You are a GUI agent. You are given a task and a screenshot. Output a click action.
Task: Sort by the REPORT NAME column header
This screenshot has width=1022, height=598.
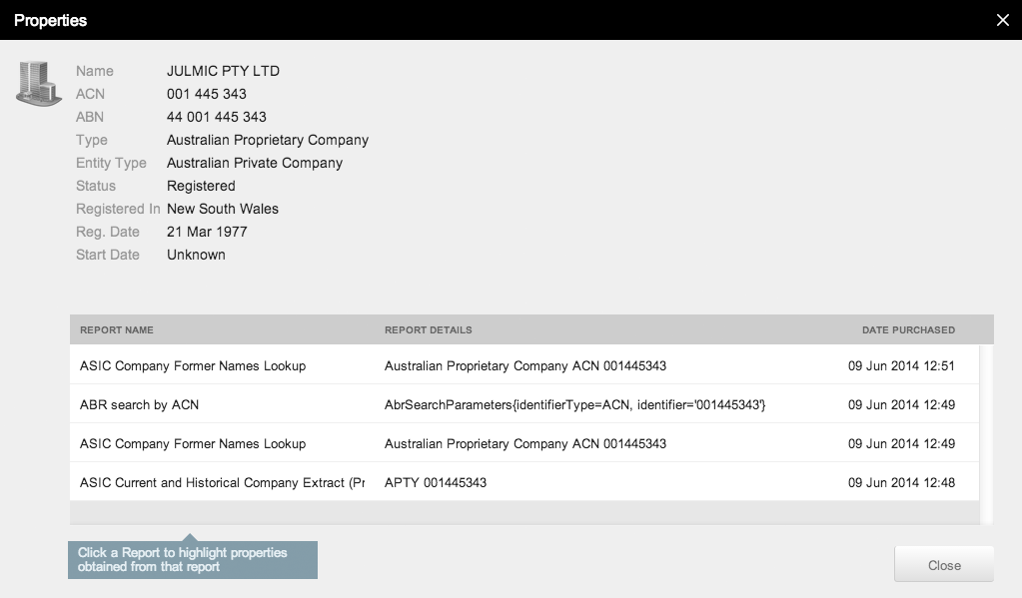117,330
